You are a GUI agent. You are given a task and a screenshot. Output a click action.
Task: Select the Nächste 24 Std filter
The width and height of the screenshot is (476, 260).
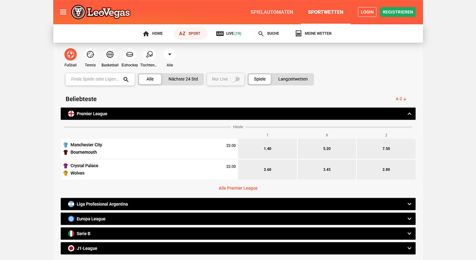pyautogui.click(x=183, y=79)
